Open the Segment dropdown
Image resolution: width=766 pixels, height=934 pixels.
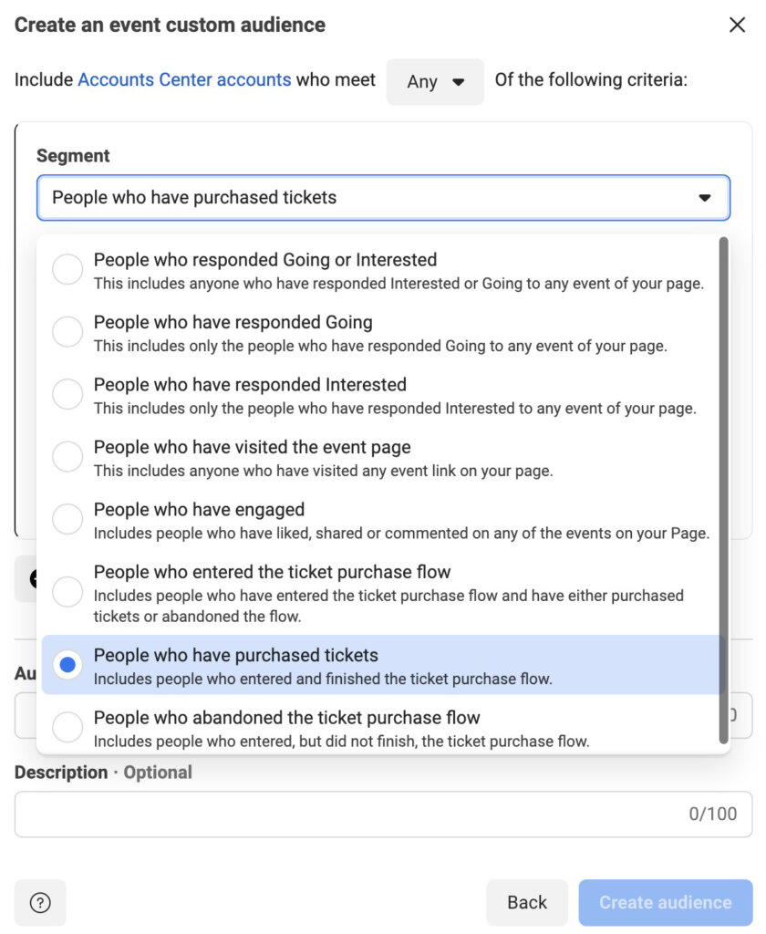[x=383, y=197]
